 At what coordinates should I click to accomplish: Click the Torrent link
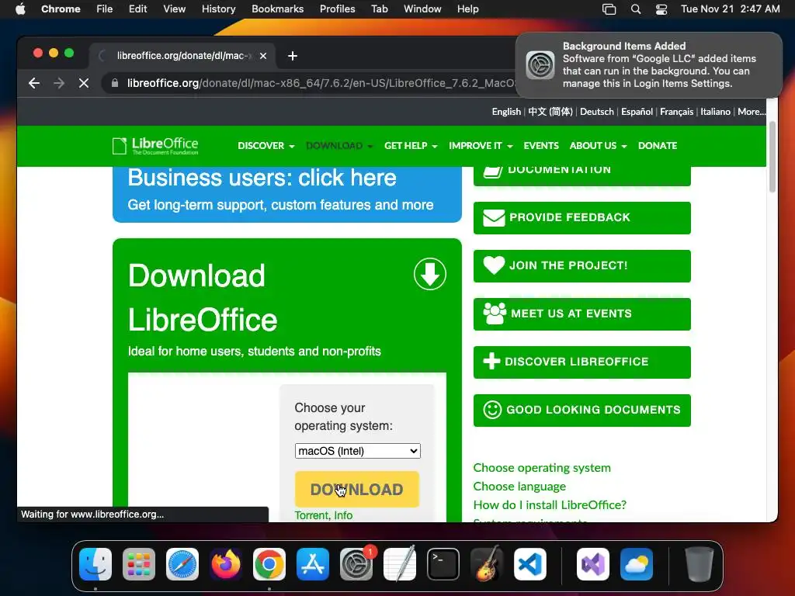[311, 515]
